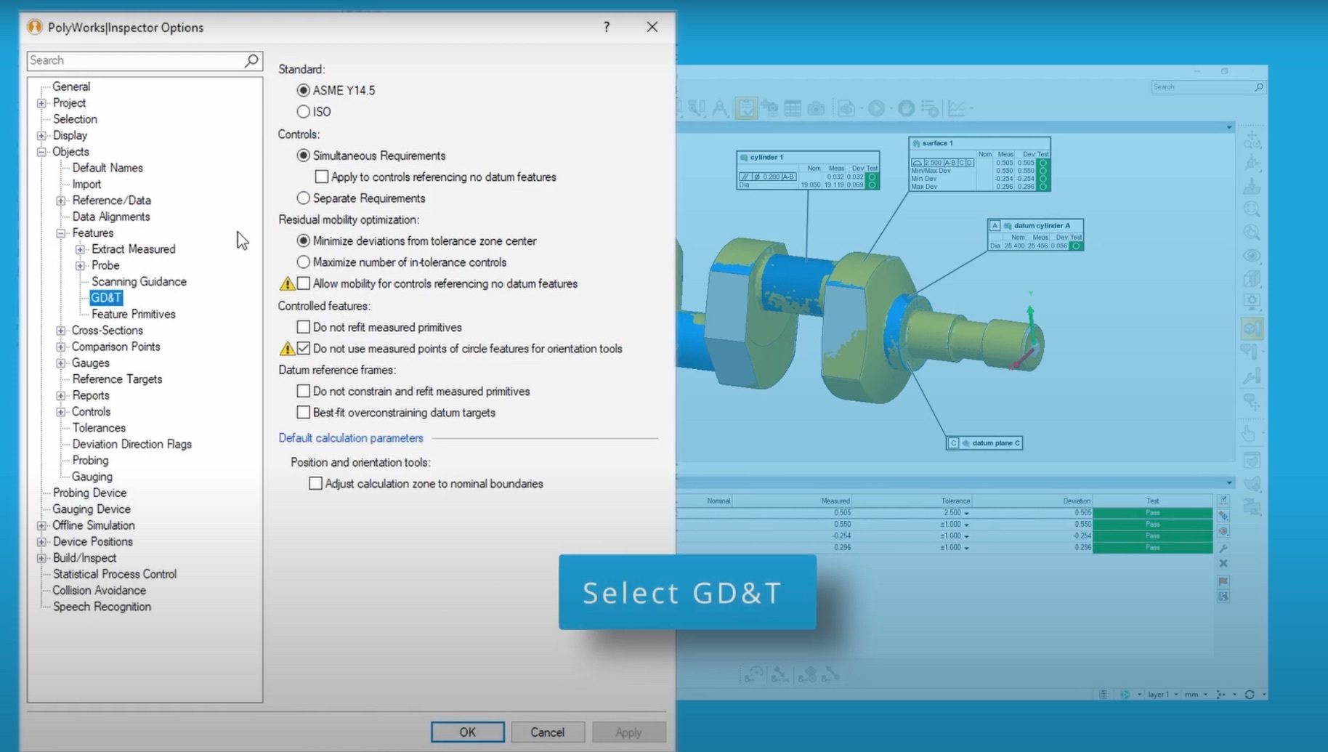Collapse the Objects tree node
The image size is (1328, 752).
[41, 152]
